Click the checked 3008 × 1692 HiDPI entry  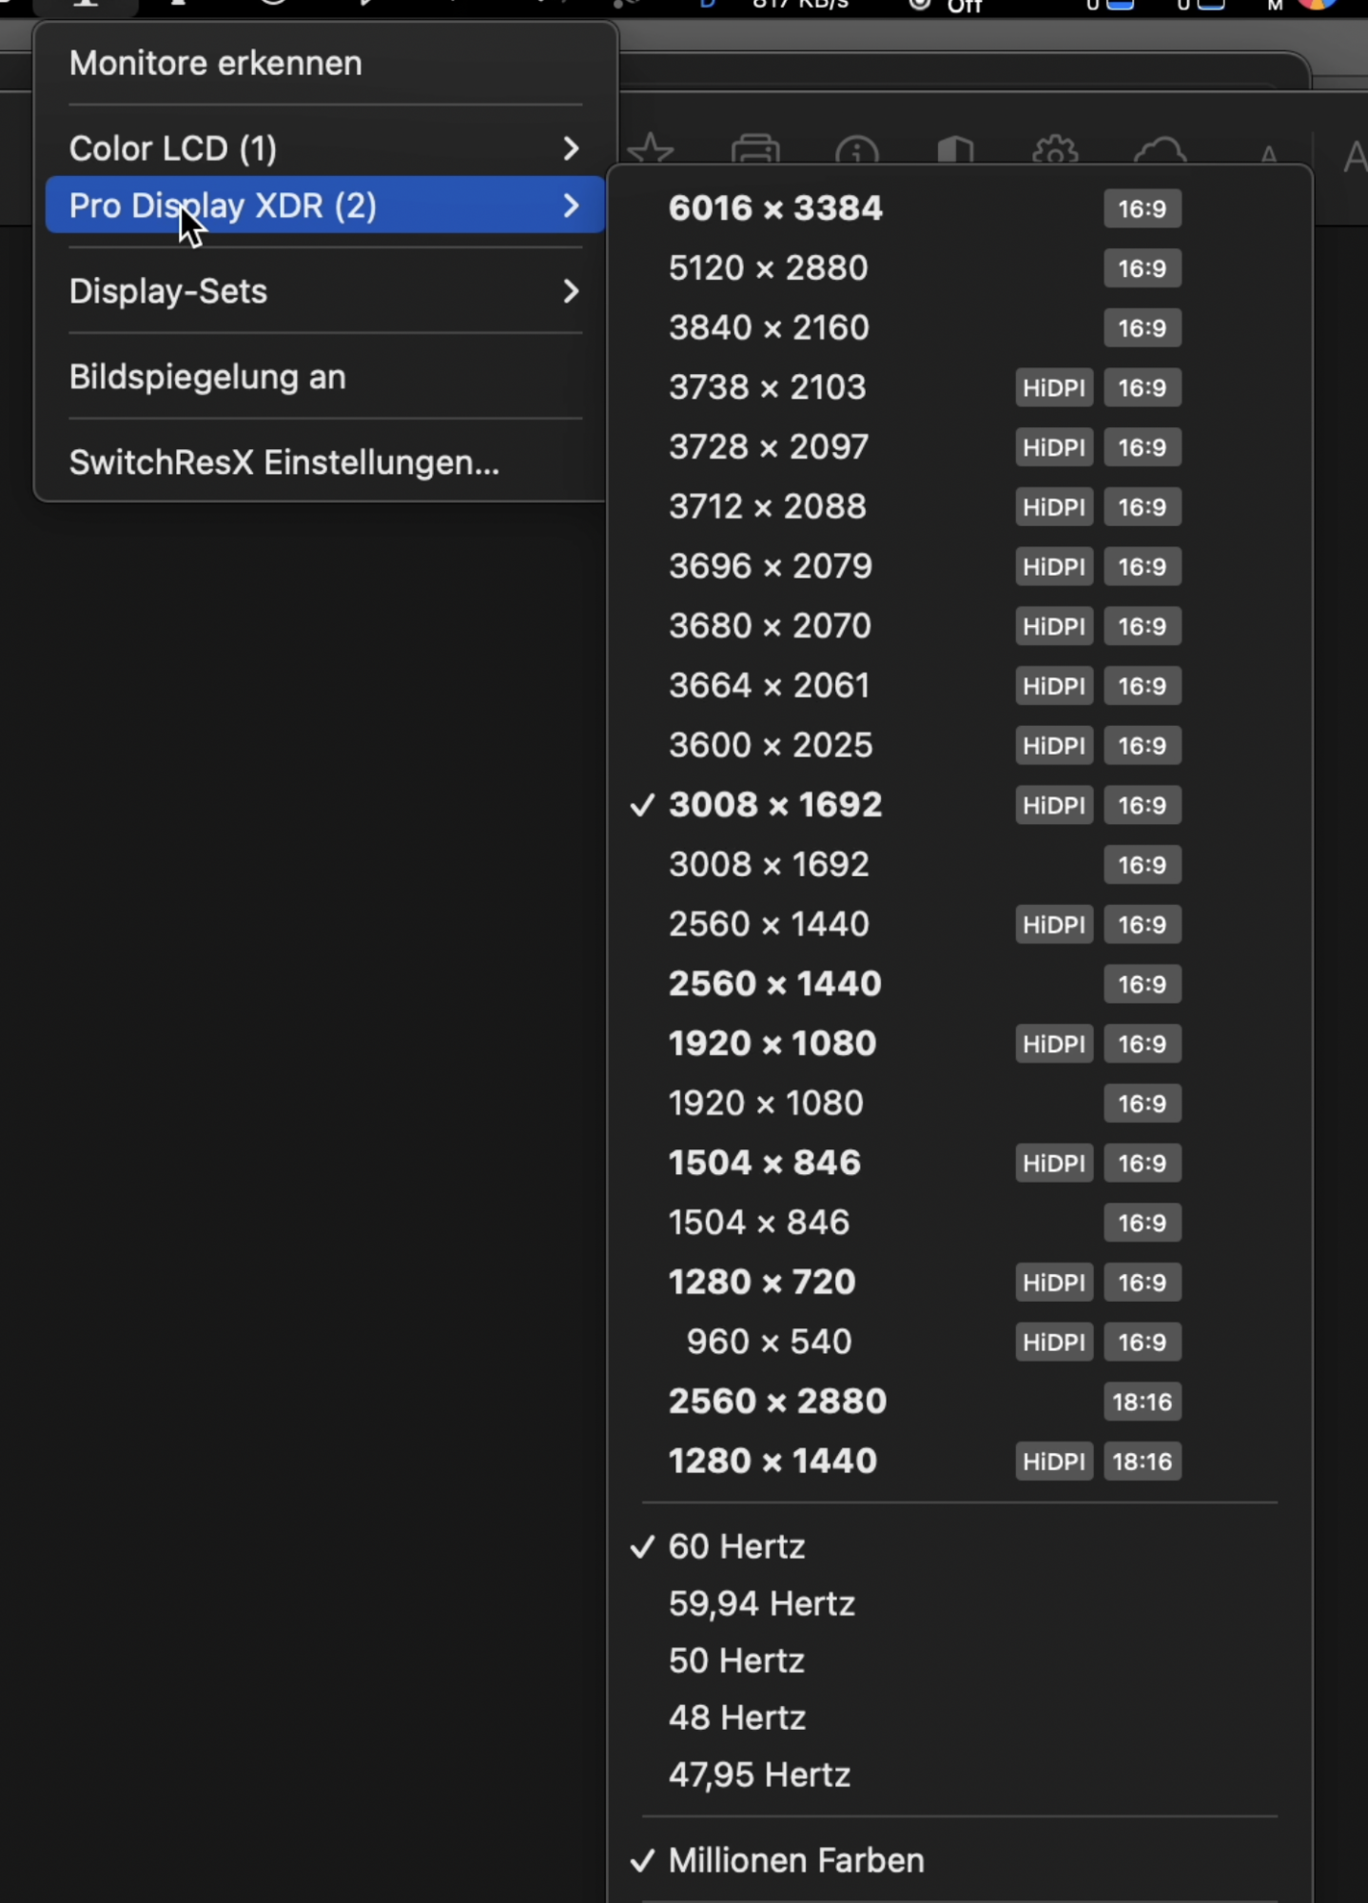coord(959,805)
